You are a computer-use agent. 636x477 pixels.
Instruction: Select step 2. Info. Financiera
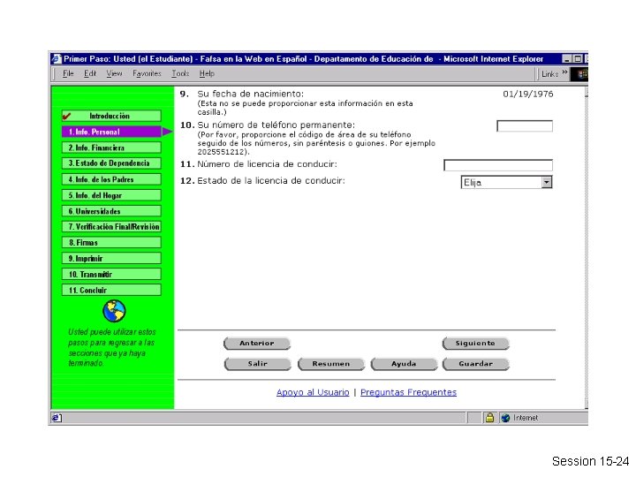tap(111, 148)
